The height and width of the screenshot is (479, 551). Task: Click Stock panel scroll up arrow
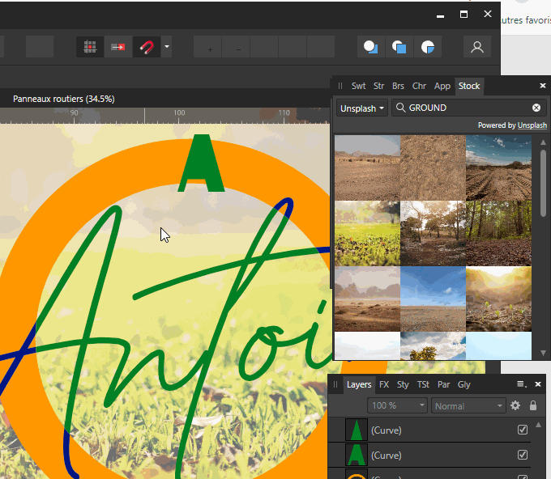543,142
